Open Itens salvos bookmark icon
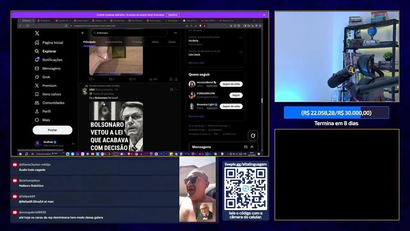The width and height of the screenshot is (410, 231). tap(37, 94)
